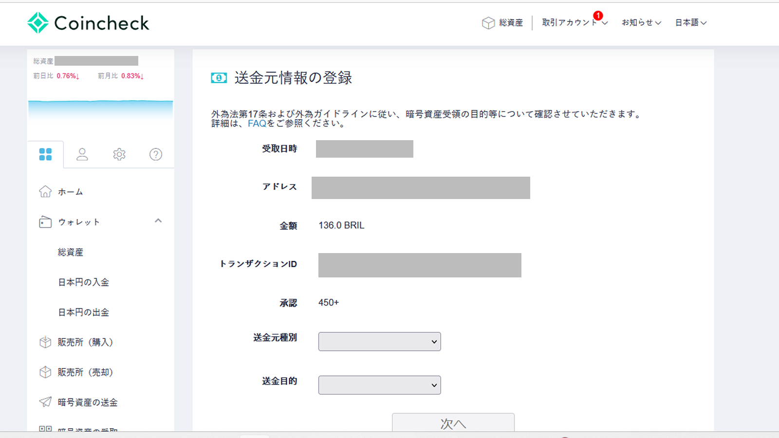Click the wallet icon beside ウォレット
Screen dimensions: 779x438
pos(45,221)
